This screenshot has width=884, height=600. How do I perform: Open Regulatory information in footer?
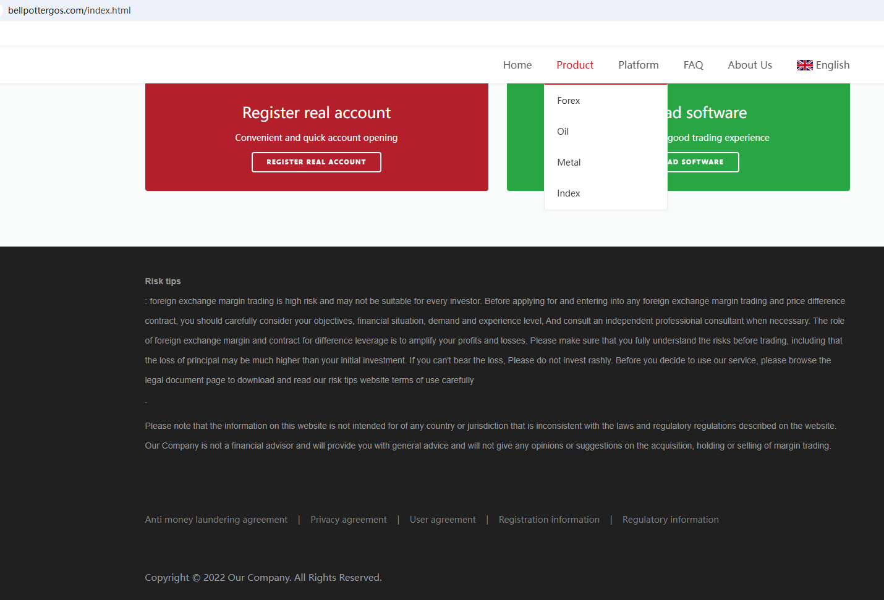[x=670, y=520]
